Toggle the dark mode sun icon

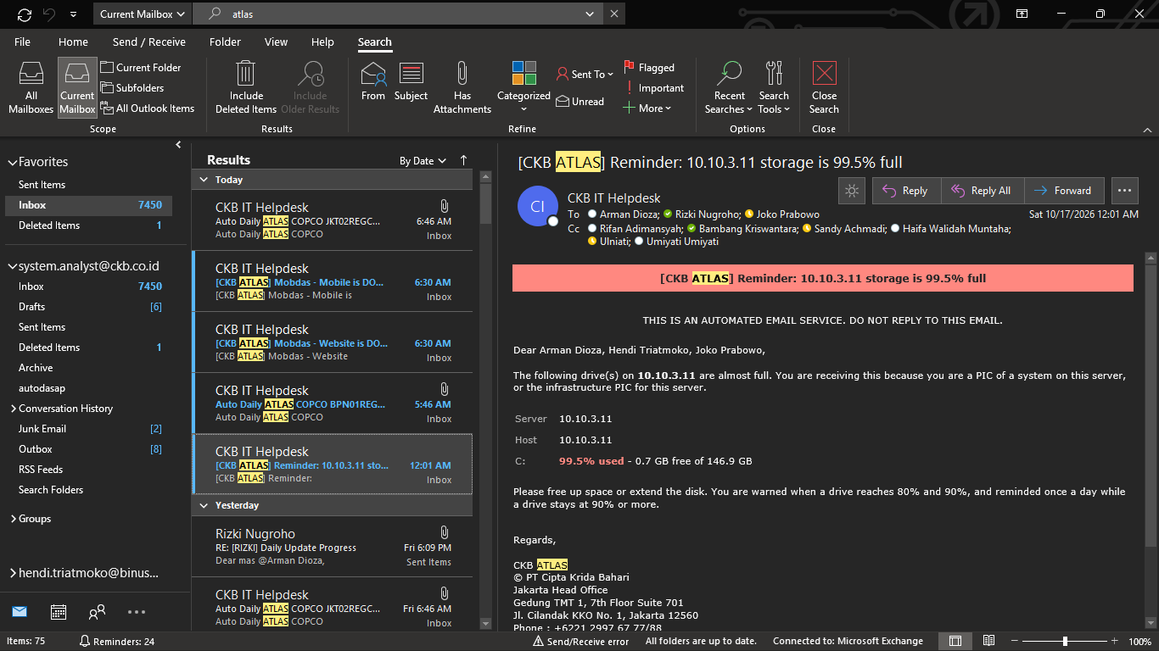pyautogui.click(x=852, y=191)
